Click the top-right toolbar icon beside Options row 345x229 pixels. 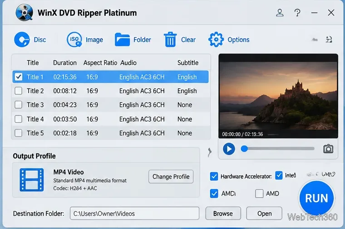tap(329, 40)
